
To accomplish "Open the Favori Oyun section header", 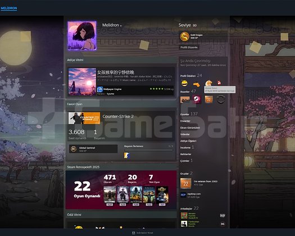I will (x=75, y=104).
